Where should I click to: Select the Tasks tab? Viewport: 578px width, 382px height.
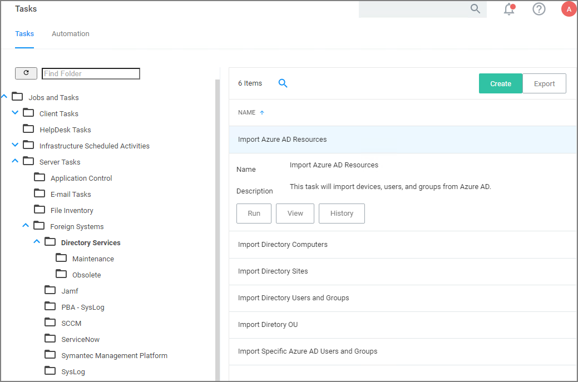click(24, 33)
